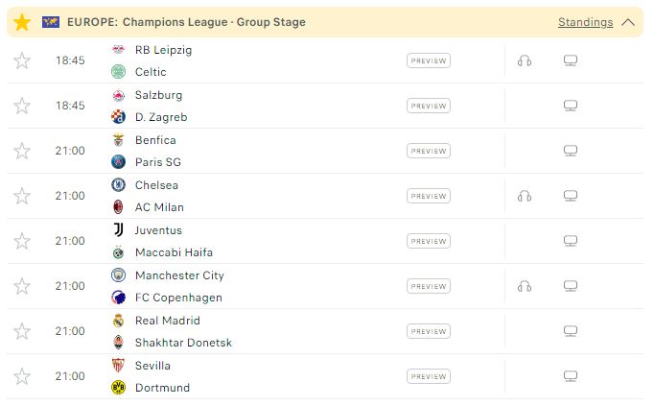654x406 pixels.
Task: Open the preview for Juventus vs Maccabi Haifa
Action: [x=429, y=241]
